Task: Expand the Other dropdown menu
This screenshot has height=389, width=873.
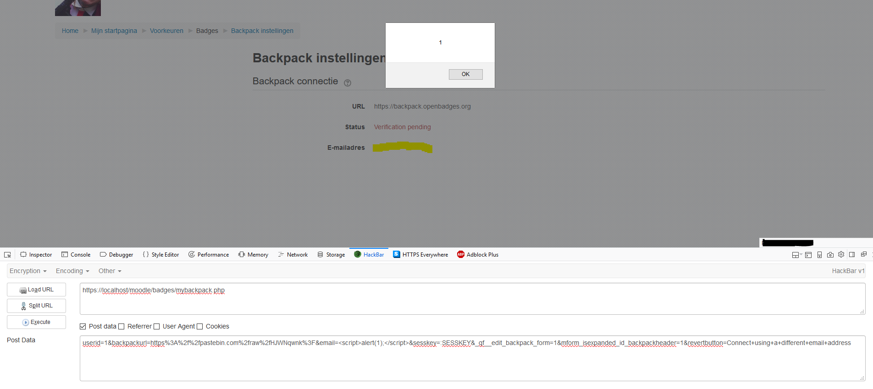Action: click(x=110, y=271)
